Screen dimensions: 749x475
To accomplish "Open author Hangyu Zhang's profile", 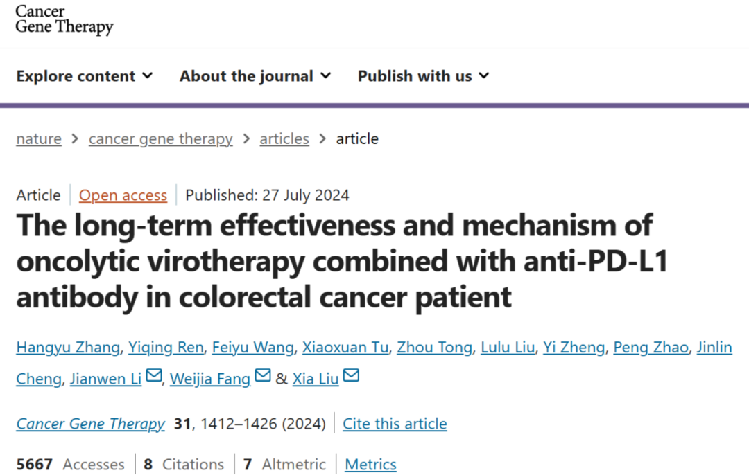I will tap(68, 347).
